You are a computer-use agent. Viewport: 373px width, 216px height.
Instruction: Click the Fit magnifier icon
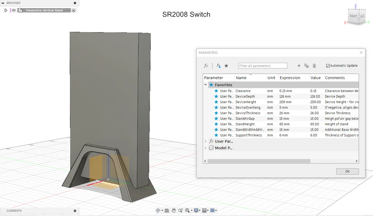point(187,210)
